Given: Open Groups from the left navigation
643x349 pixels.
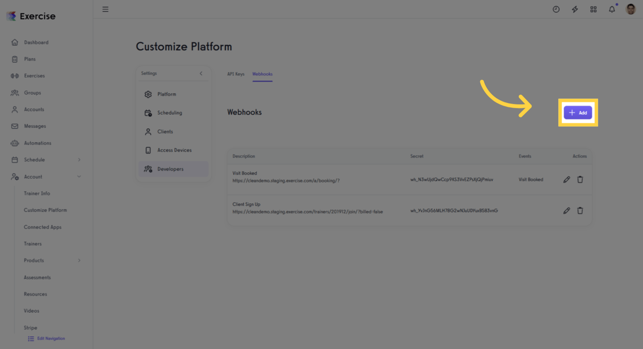Looking at the screenshot, I should point(33,92).
